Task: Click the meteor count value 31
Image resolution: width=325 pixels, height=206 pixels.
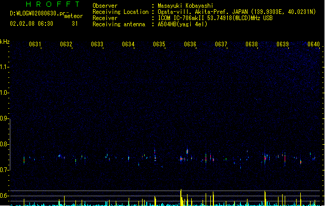Action: tap(75, 24)
